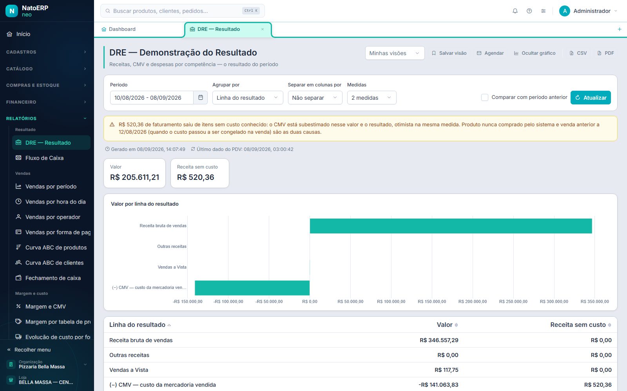
Task: Open Vendas por operador report
Action: [x=51, y=217]
